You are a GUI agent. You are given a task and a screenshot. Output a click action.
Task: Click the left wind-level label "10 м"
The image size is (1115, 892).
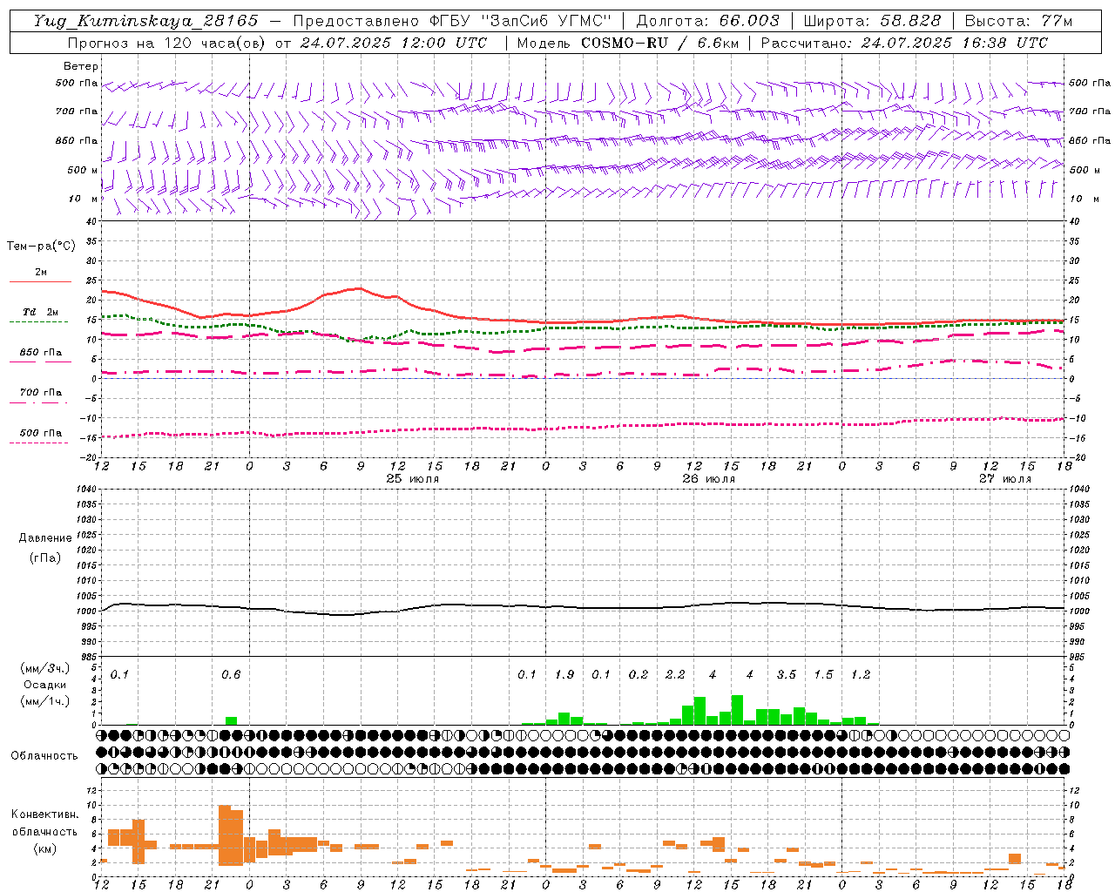point(84,199)
